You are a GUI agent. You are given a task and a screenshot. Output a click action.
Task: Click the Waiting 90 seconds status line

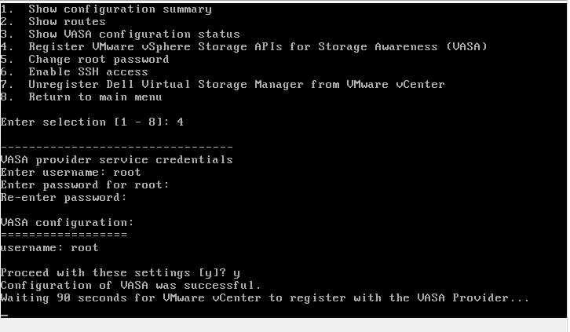pos(265,298)
